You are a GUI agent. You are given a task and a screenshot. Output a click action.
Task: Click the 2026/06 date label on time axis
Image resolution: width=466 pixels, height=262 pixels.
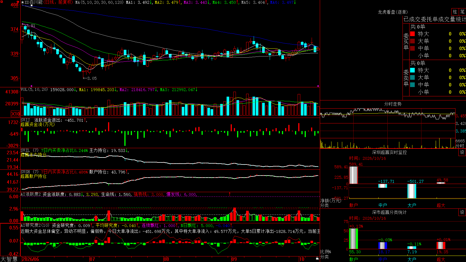pyautogui.click(x=31, y=259)
